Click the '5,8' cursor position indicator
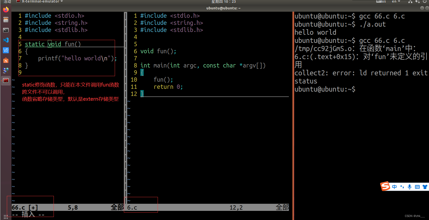 (x=73, y=208)
